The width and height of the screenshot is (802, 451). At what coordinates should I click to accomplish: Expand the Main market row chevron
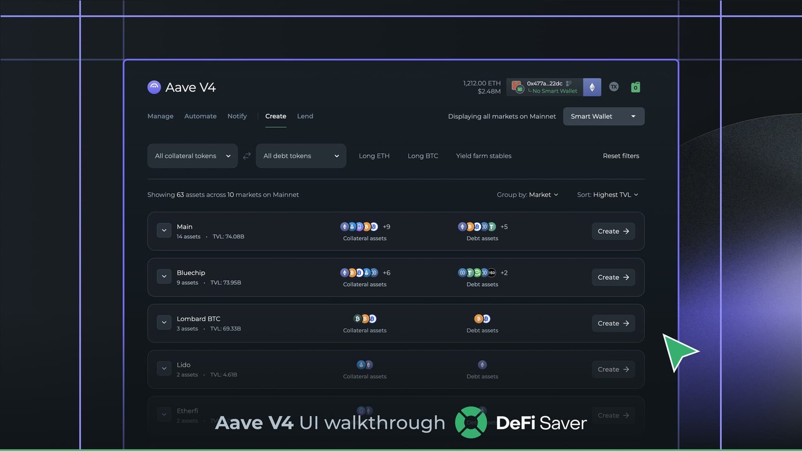click(x=164, y=231)
